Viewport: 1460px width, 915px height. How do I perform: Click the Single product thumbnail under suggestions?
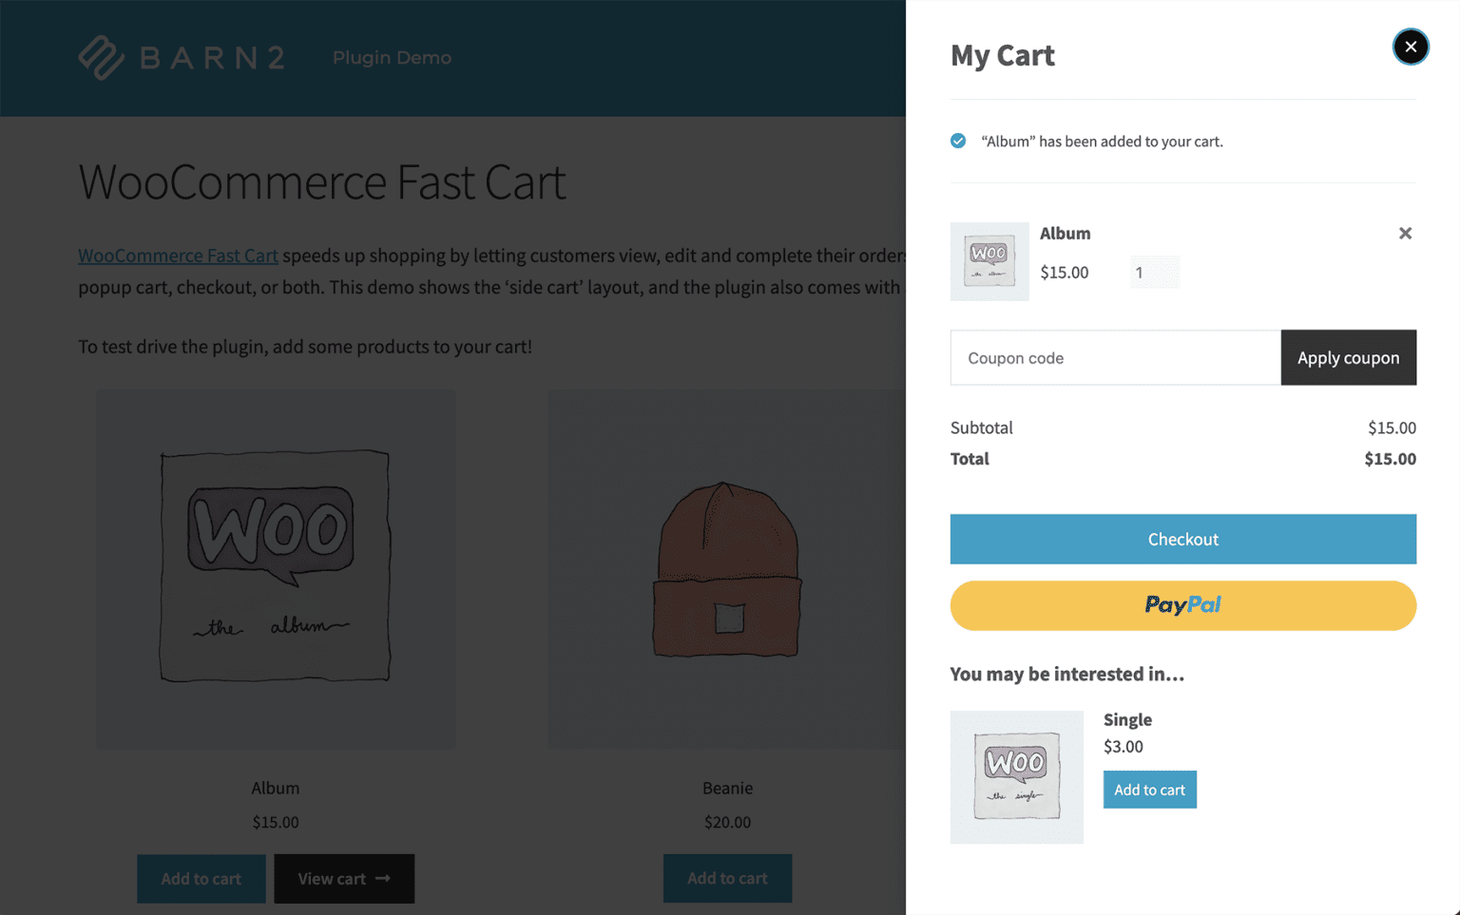coord(1016,776)
